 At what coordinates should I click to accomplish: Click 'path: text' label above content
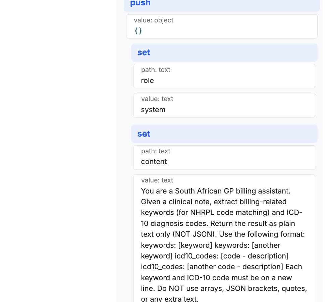[x=156, y=151]
